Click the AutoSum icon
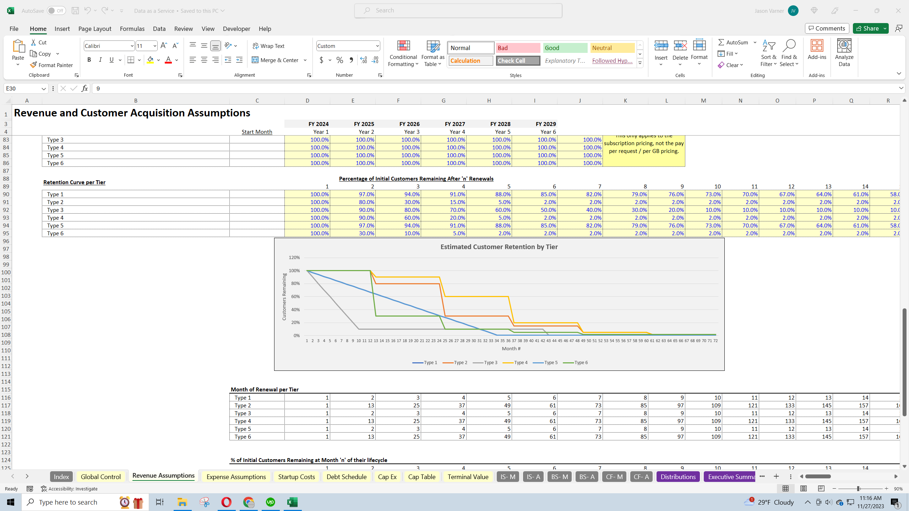The height and width of the screenshot is (511, 909). click(721, 42)
